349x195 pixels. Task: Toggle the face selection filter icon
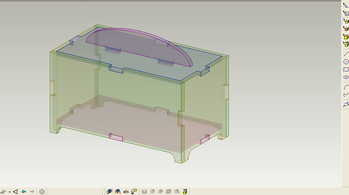click(x=346, y=21)
